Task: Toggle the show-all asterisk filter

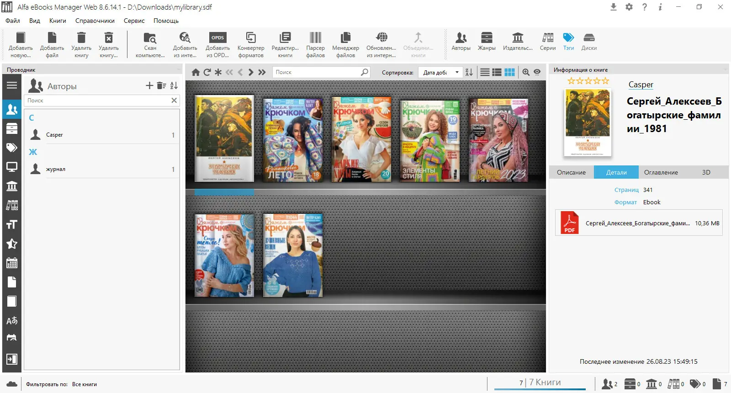Action: tap(218, 72)
